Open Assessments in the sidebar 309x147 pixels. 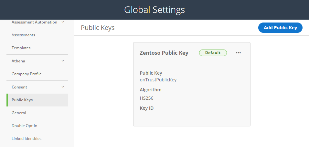coord(23,35)
